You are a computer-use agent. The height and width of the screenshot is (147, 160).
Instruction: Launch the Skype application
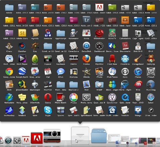[x=48, y=110]
